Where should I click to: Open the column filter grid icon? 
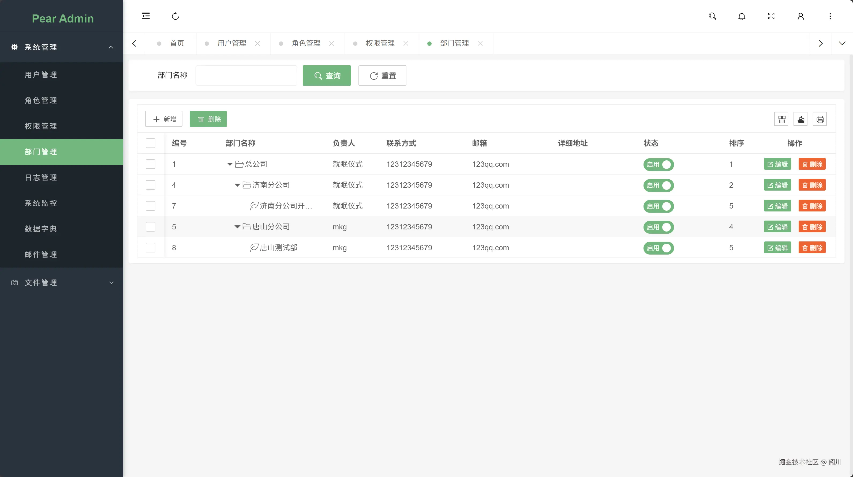tap(781, 119)
